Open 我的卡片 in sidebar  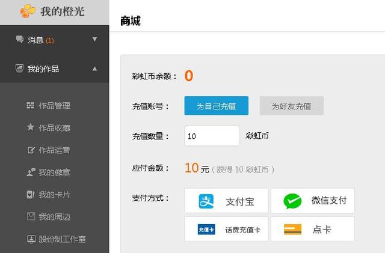click(x=55, y=195)
